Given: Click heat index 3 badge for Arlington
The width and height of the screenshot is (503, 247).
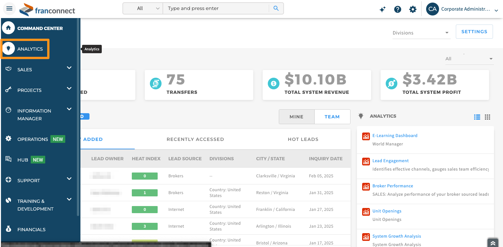Looking at the screenshot, I should click(x=145, y=226).
